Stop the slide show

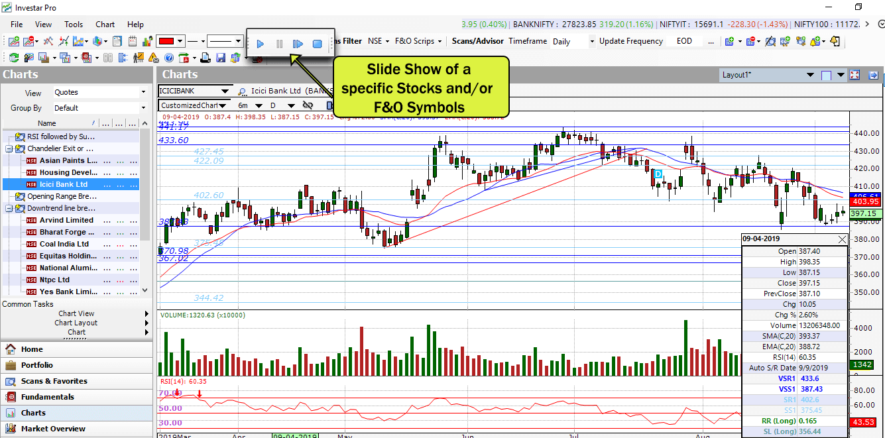(x=318, y=43)
